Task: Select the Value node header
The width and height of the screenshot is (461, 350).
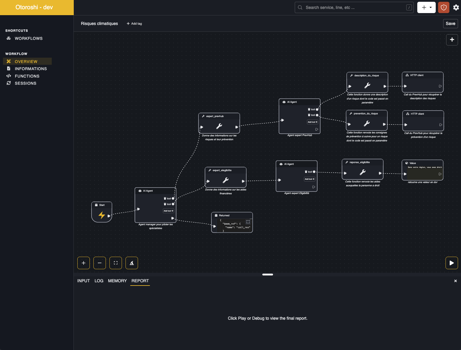Action: 422,163
